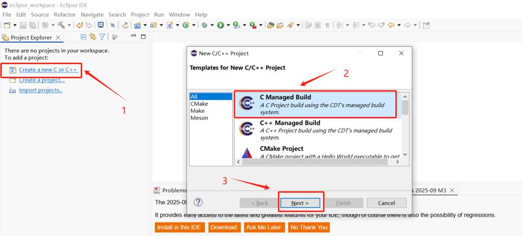The height and width of the screenshot is (236, 522).
Task: Click the Search flashlight toolbar icon
Action: pos(290,25)
